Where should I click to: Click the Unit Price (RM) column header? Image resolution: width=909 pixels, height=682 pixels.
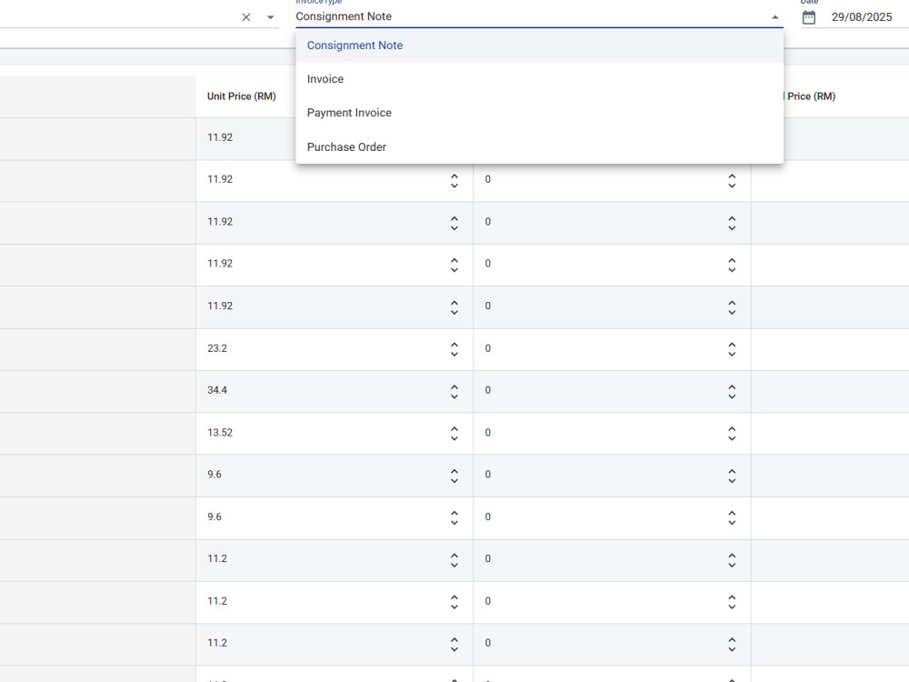[x=241, y=96]
